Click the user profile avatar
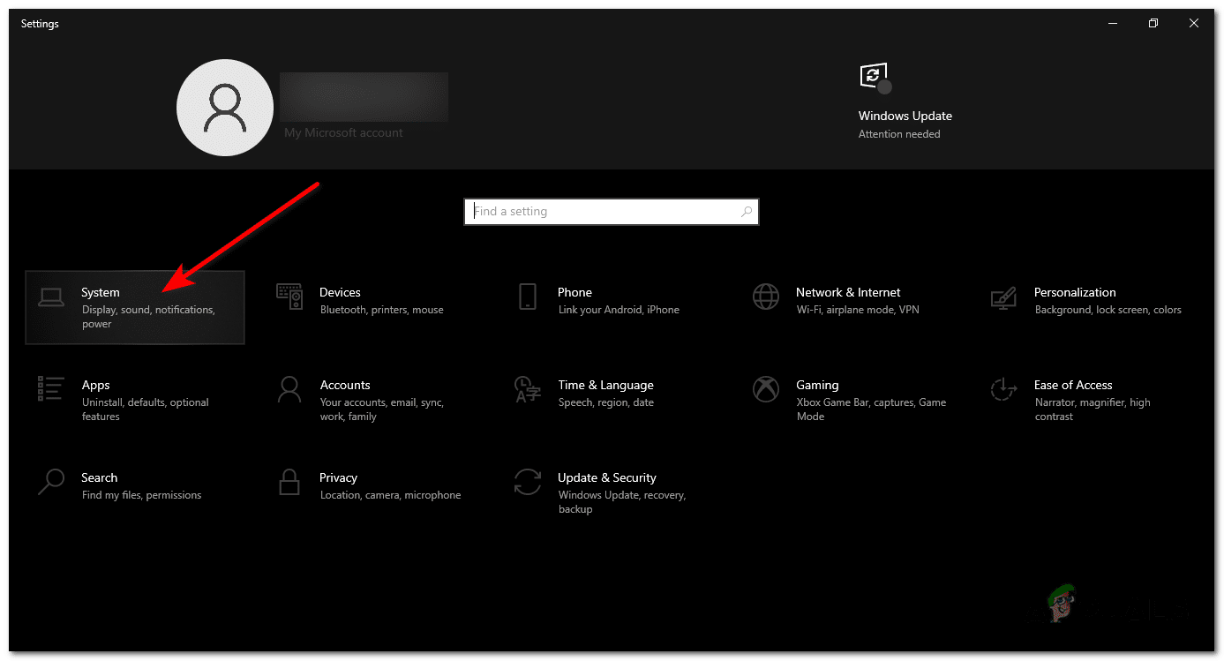The width and height of the screenshot is (1224, 661). [224, 107]
